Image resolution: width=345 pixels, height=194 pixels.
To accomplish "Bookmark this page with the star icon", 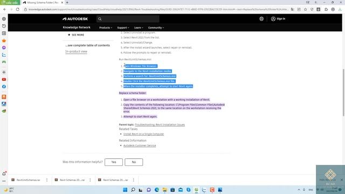I will tap(306, 10).
